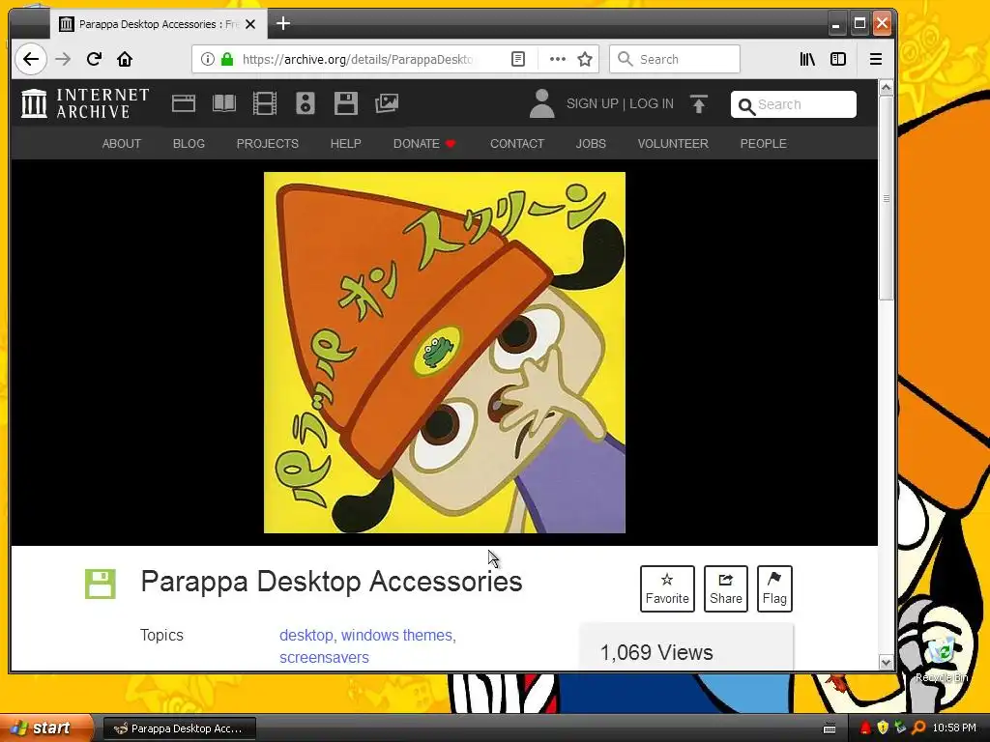
Task: Open the VOLUNTEER menu item
Action: point(673,144)
